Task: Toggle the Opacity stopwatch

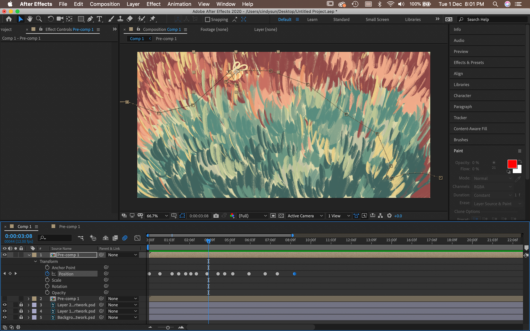Action: [47, 293]
